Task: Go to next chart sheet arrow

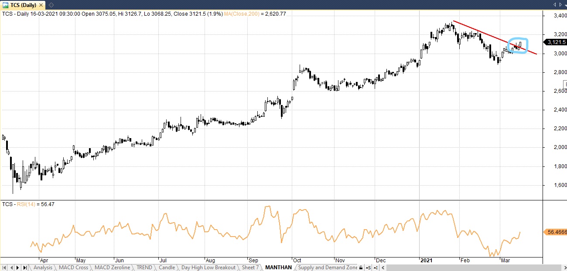Action: [x=18, y=268]
